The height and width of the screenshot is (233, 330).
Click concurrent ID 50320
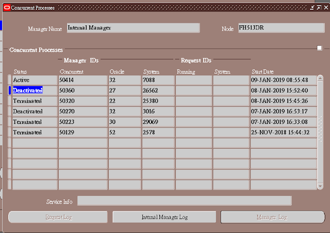pyautogui.click(x=83, y=101)
